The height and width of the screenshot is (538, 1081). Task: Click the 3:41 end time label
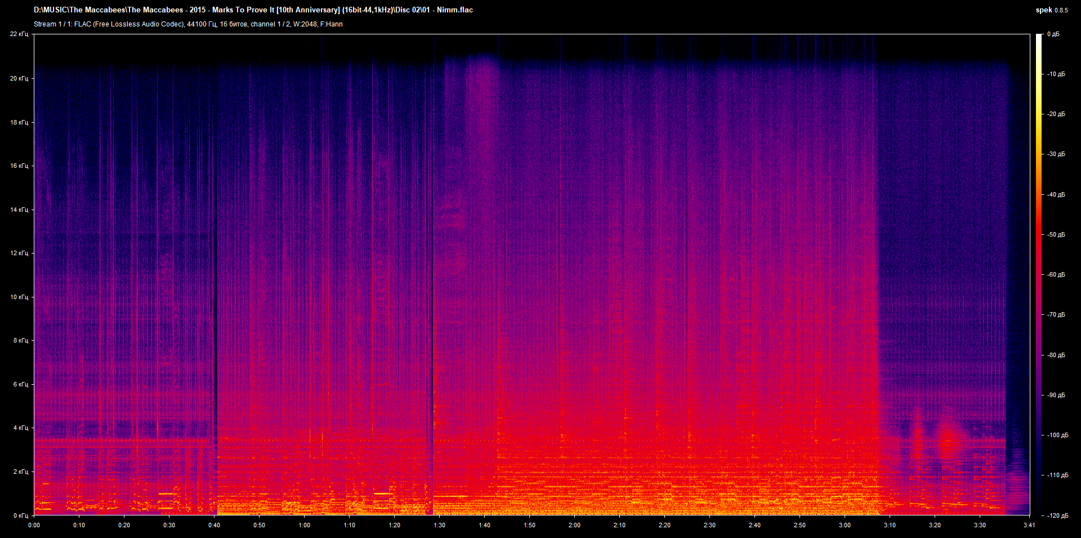point(1029,525)
